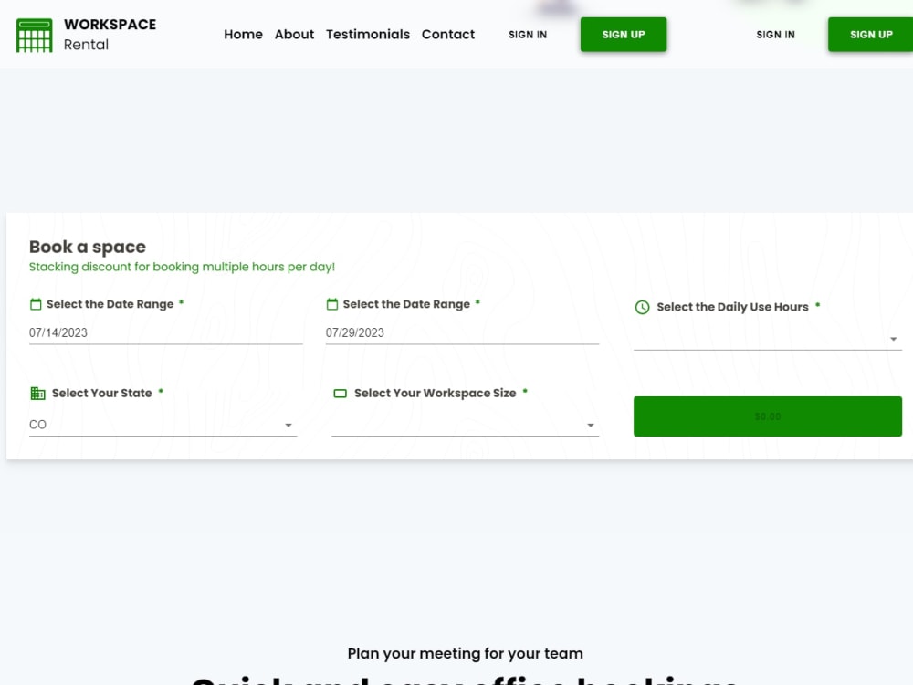Open Testimonials in the navigation bar
This screenshot has width=913, height=685.
(367, 35)
